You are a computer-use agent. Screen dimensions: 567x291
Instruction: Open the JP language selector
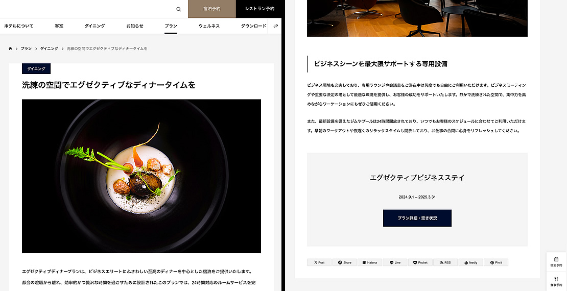pos(275,26)
